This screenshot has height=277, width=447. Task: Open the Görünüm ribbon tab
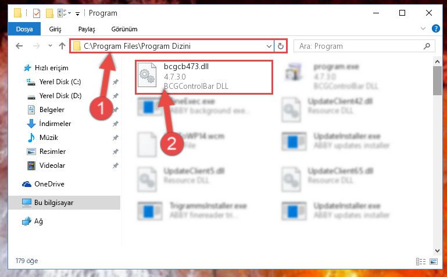pos(124,29)
